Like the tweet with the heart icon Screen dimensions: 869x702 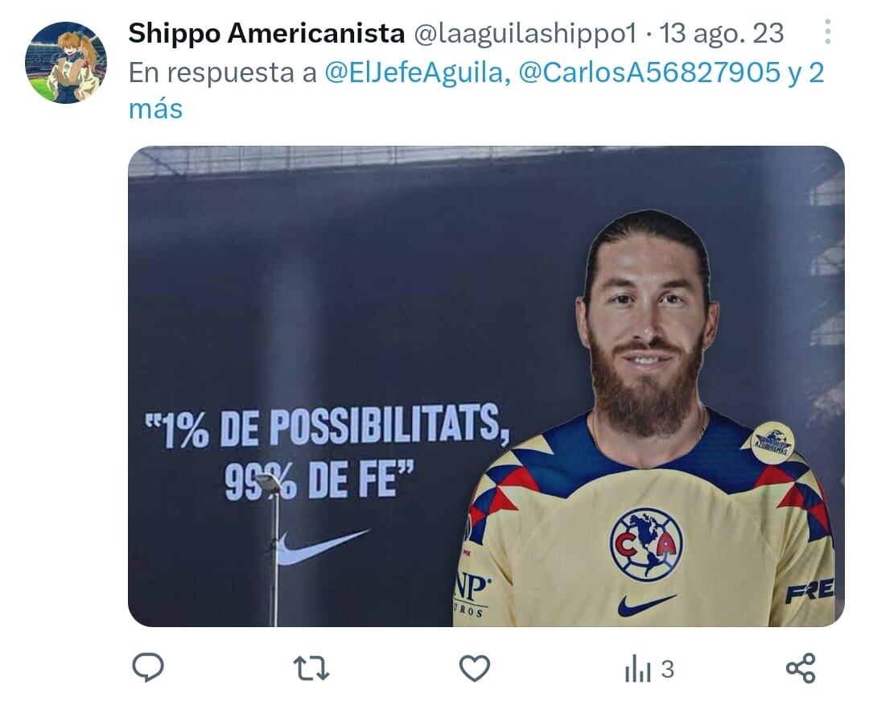[x=475, y=668]
